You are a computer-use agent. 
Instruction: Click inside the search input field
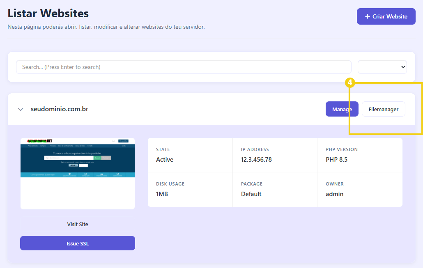[184, 67]
